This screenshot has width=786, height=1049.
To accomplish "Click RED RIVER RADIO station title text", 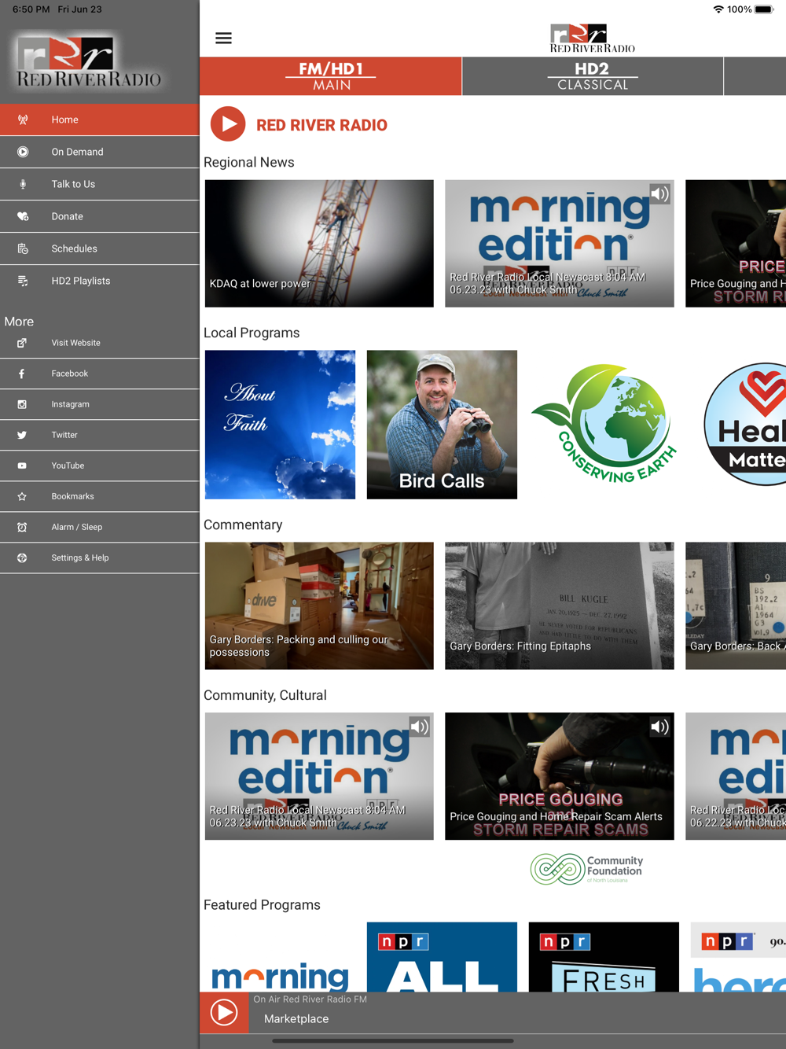I will (321, 125).
